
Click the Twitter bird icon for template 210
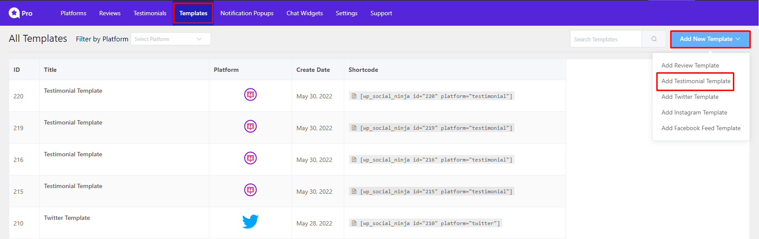tap(250, 222)
